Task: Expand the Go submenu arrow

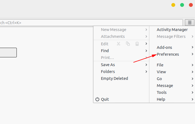Action: pyautogui.click(x=193, y=79)
